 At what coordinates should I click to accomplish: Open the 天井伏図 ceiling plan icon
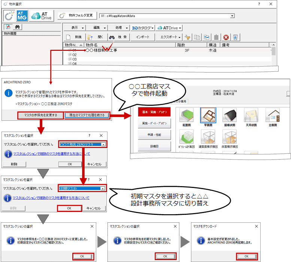[251, 117]
